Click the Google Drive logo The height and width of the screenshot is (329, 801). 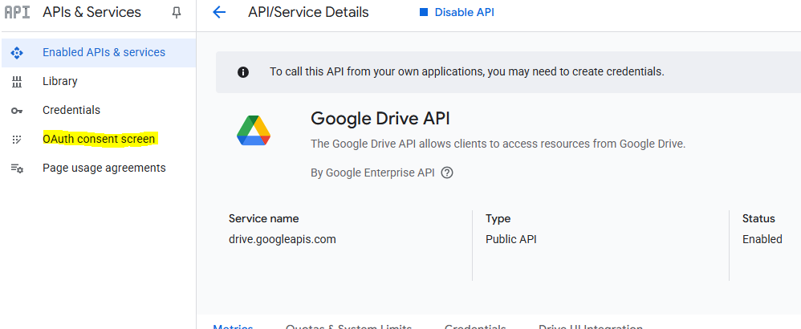pyautogui.click(x=254, y=131)
